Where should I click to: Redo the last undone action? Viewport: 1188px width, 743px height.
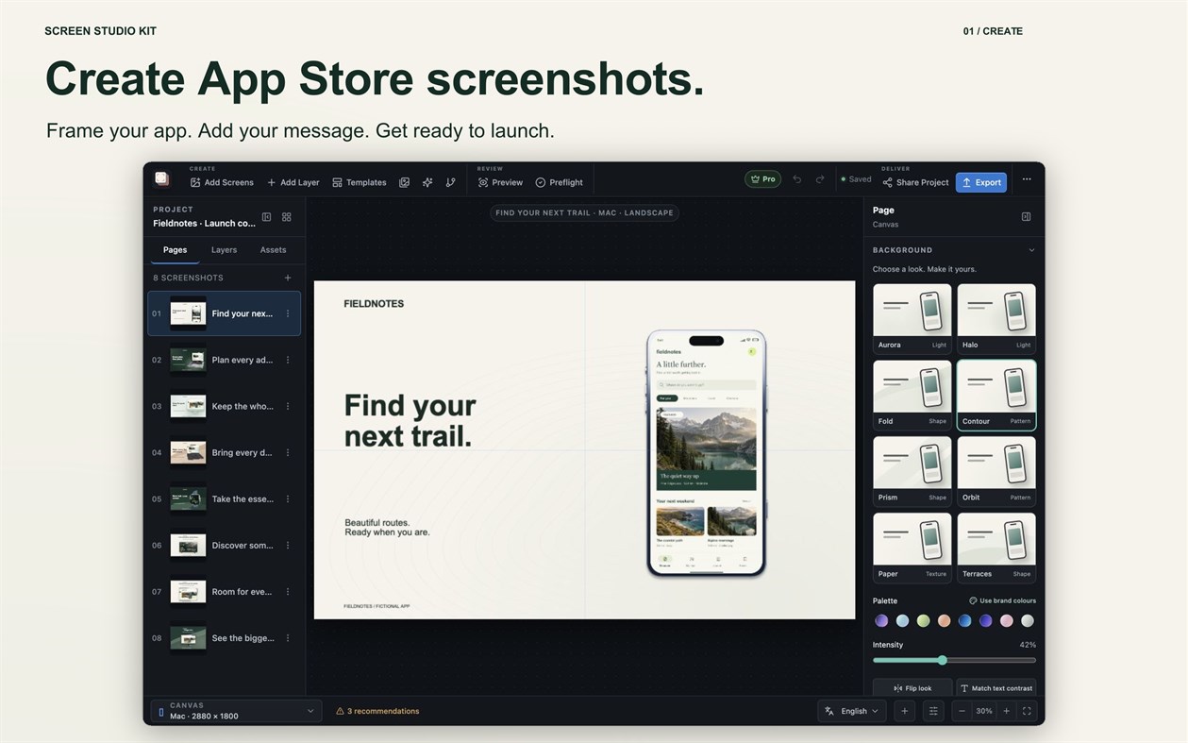point(820,179)
